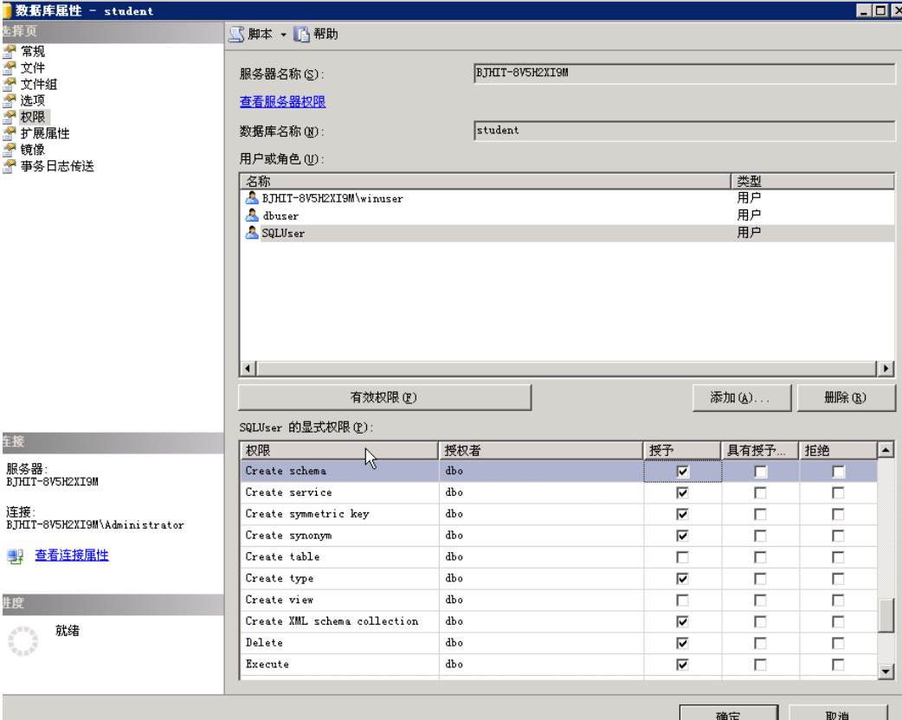This screenshot has height=720, width=902.
Task: Select BJHIT-8V5H2XI9M\winuser row
Action: [567, 198]
